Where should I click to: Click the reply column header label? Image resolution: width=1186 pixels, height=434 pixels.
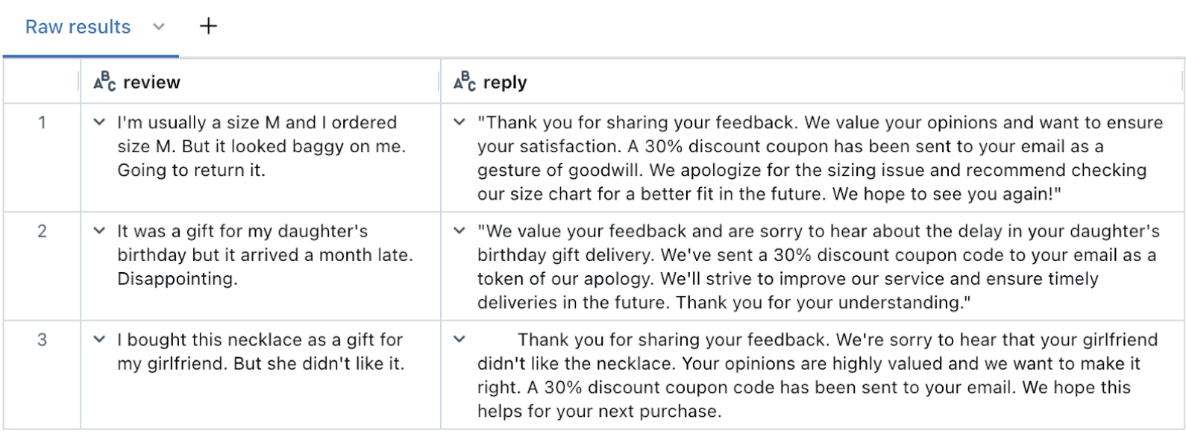(505, 82)
